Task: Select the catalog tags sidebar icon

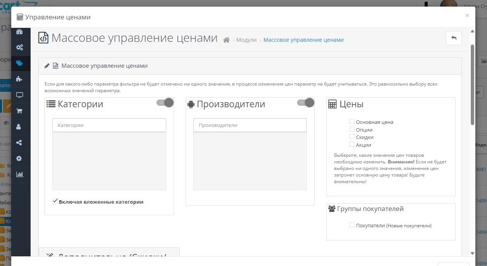Action: [x=19, y=63]
